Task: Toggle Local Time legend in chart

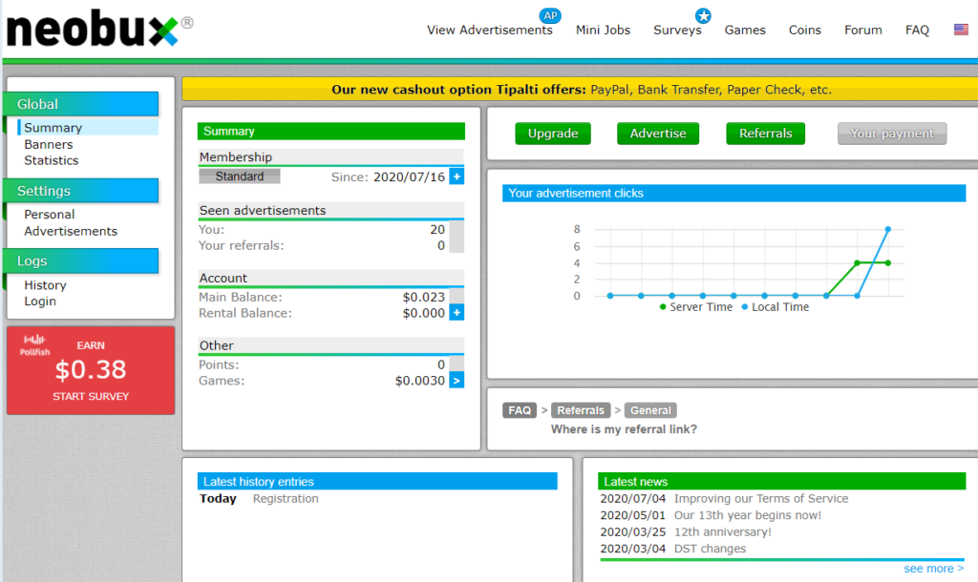Action: [x=776, y=306]
